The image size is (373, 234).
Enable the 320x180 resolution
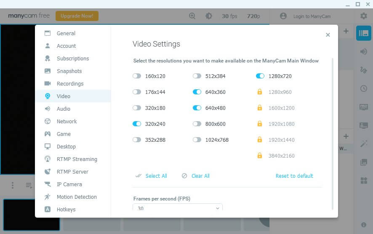click(x=137, y=108)
